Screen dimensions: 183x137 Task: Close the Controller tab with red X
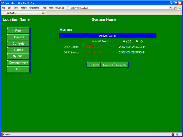click(x=43, y=13)
